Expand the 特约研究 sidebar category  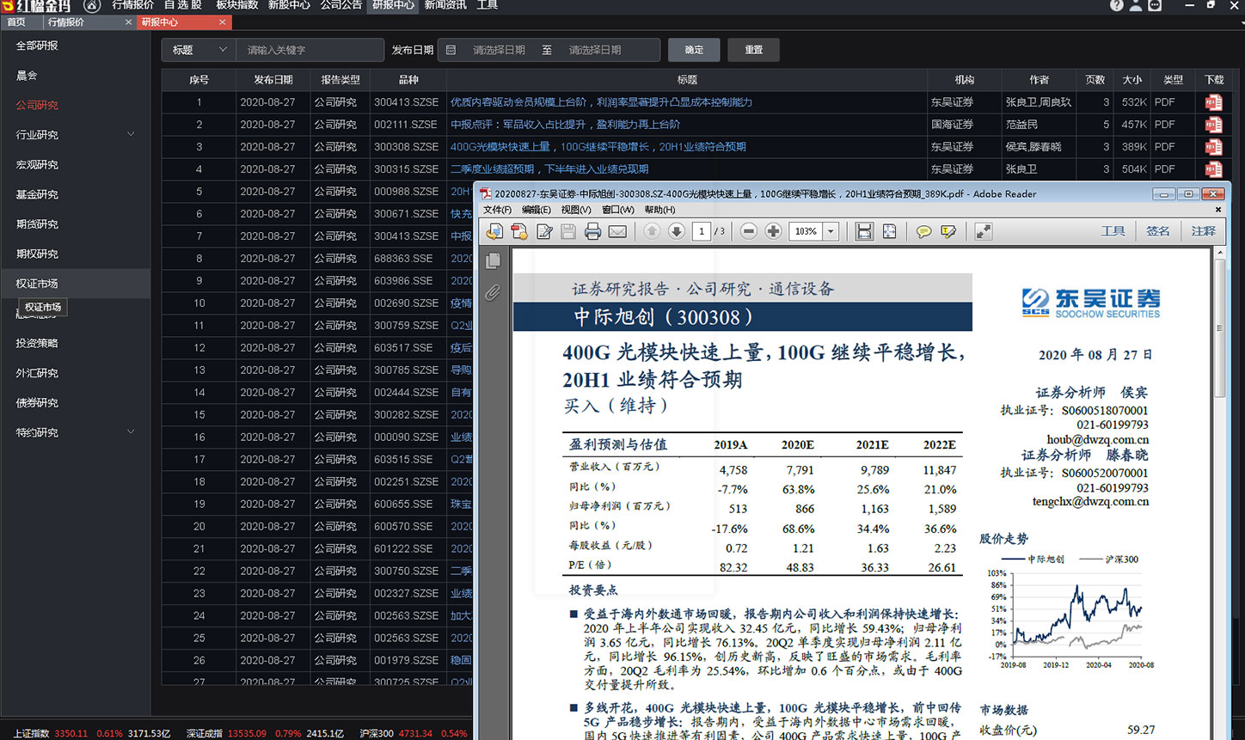pos(131,431)
